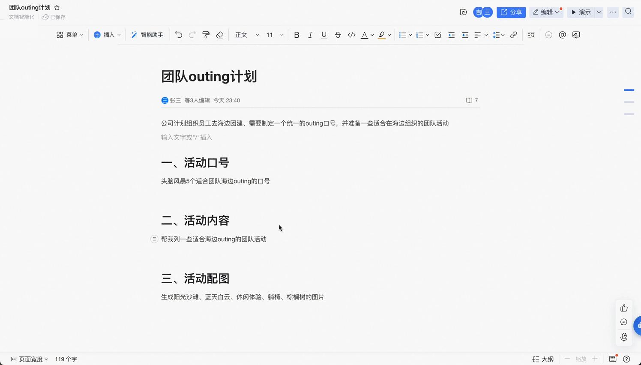Add a comment with the comment bubble icon
Image resolution: width=641 pixels, height=365 pixels.
coord(548,35)
